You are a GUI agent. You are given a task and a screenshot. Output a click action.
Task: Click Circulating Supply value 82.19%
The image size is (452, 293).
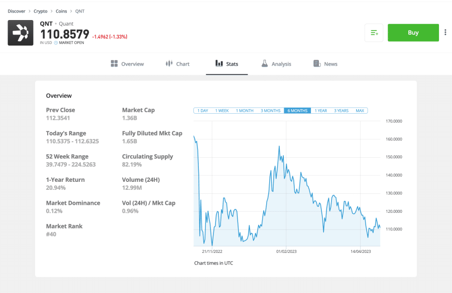[x=132, y=165]
